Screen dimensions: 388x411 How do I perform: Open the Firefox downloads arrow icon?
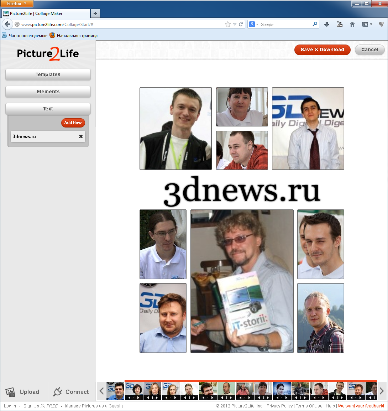[x=327, y=24]
